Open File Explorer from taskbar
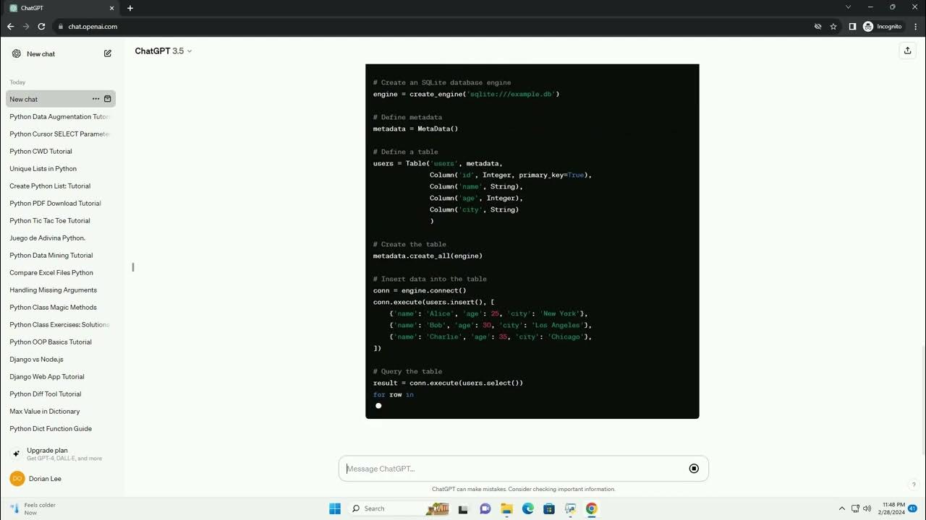The image size is (926, 520). click(506, 508)
